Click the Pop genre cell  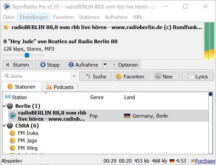(x=94, y=116)
